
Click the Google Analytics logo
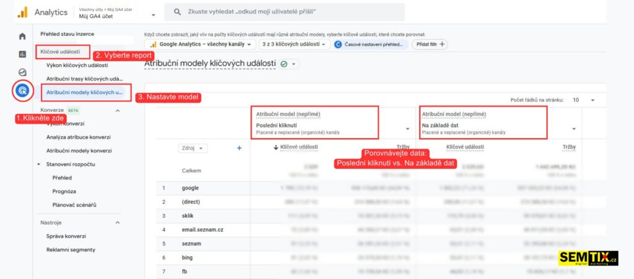22,12
